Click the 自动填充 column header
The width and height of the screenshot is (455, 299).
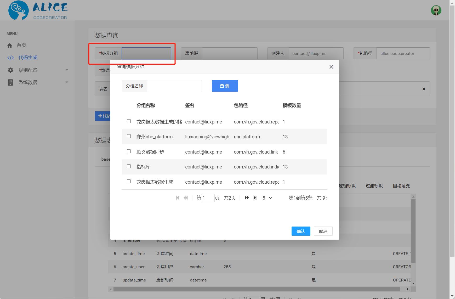tap(401, 186)
